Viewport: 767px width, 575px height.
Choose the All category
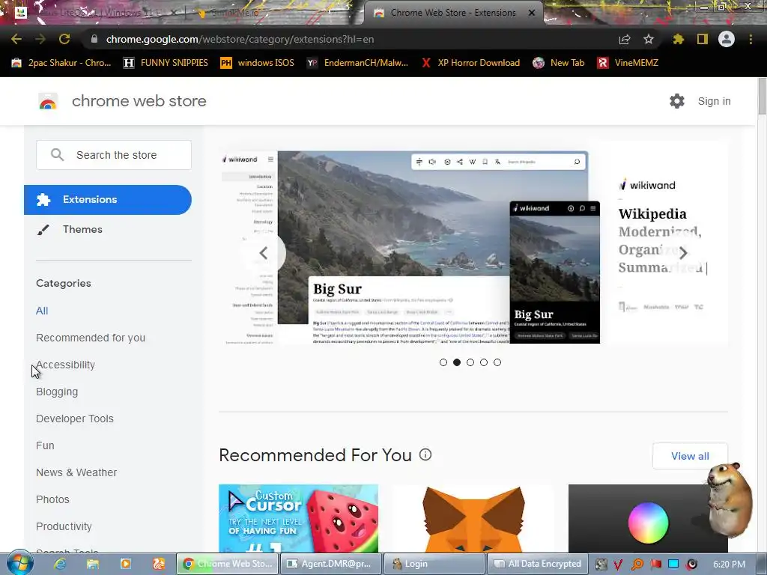click(x=42, y=311)
